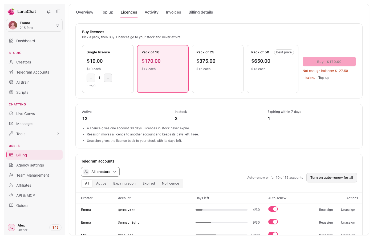Open Scripts document icon

click(x=11, y=92)
